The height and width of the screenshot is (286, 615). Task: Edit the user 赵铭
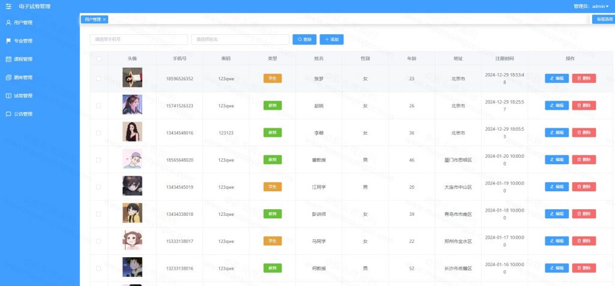557,106
